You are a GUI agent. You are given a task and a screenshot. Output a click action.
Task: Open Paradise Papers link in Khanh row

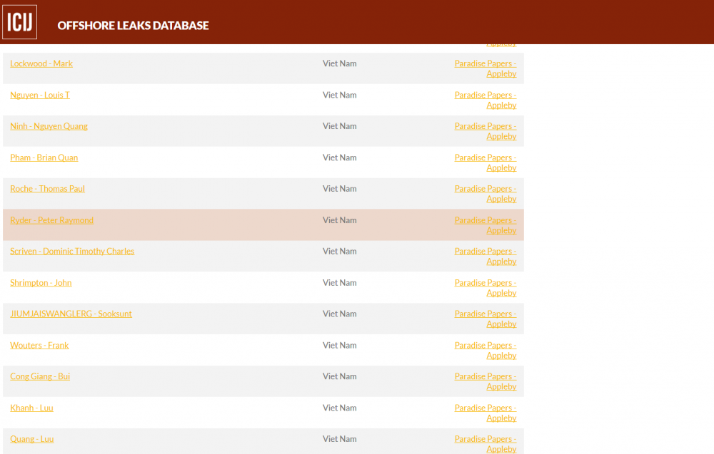(485, 413)
